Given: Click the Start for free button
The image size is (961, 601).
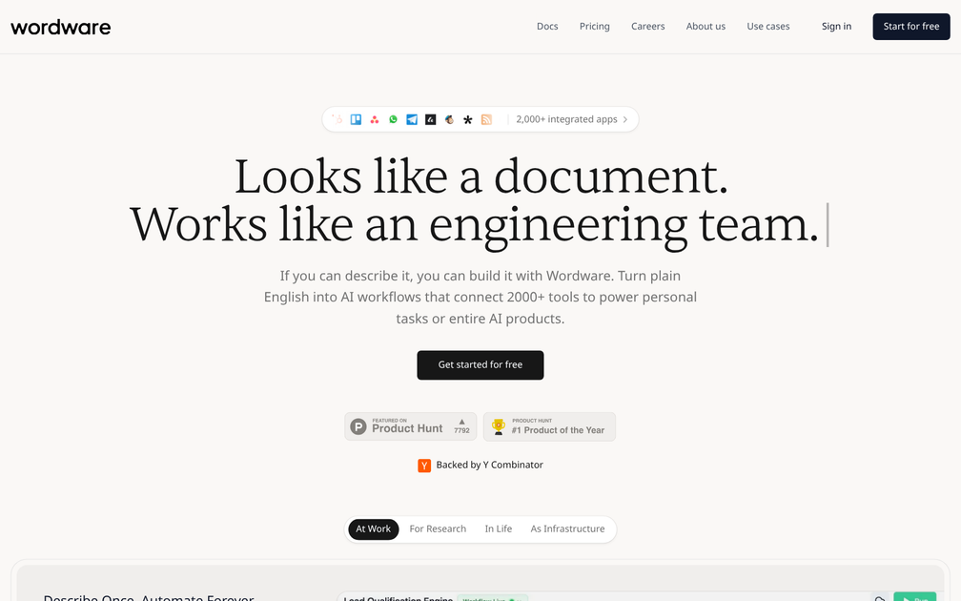Looking at the screenshot, I should [910, 26].
